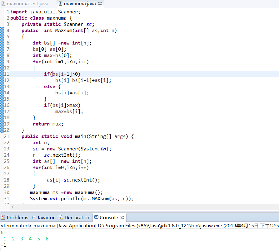Click console input '-1 -2 -3 -4 -5 -6'
Screen dimensions: 279x251
pos(25,239)
